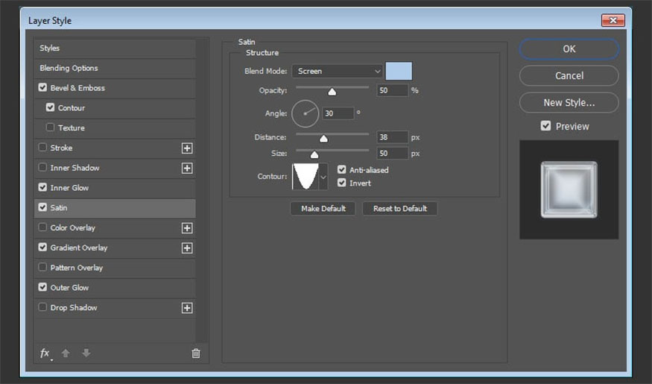Click the fx effects menu icon
The image size is (652, 384).
(x=45, y=353)
